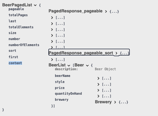This screenshot has height=116, width=158.
Task: Collapse the BeerPagedList model chevron
Action: (35, 5)
